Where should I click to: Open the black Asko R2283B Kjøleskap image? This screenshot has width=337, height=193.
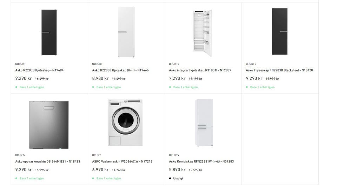coord(49,33)
